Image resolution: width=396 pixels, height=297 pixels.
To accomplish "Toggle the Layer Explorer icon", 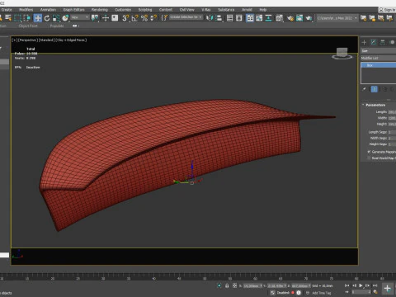I will [x=239, y=18].
